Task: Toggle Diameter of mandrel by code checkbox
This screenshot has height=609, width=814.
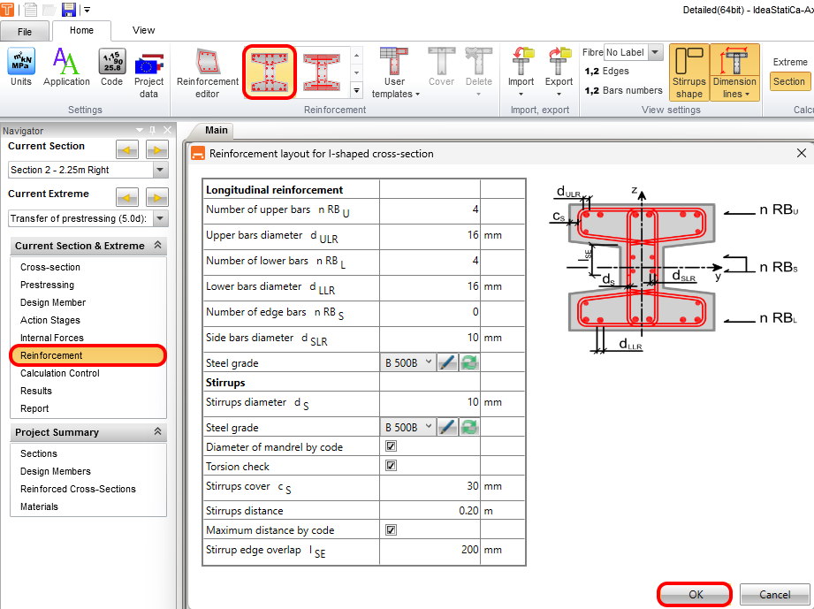Action: (x=391, y=447)
